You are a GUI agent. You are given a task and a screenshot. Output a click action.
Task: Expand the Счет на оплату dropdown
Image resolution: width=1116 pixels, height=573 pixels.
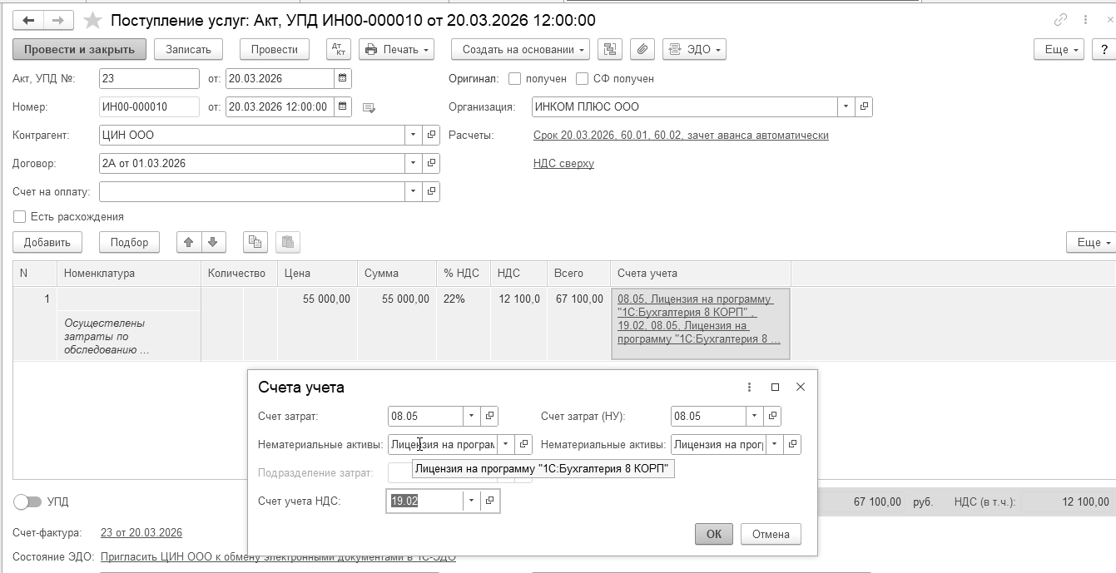414,192
